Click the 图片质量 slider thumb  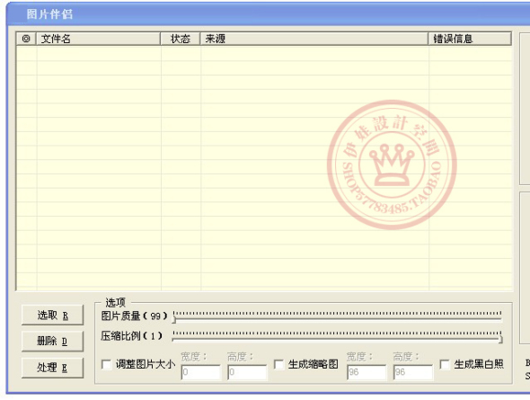(x=174, y=318)
